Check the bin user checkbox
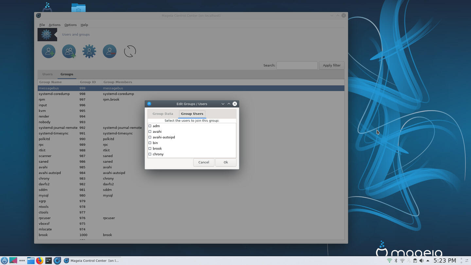Viewport: 471px width, 265px height. (150, 143)
